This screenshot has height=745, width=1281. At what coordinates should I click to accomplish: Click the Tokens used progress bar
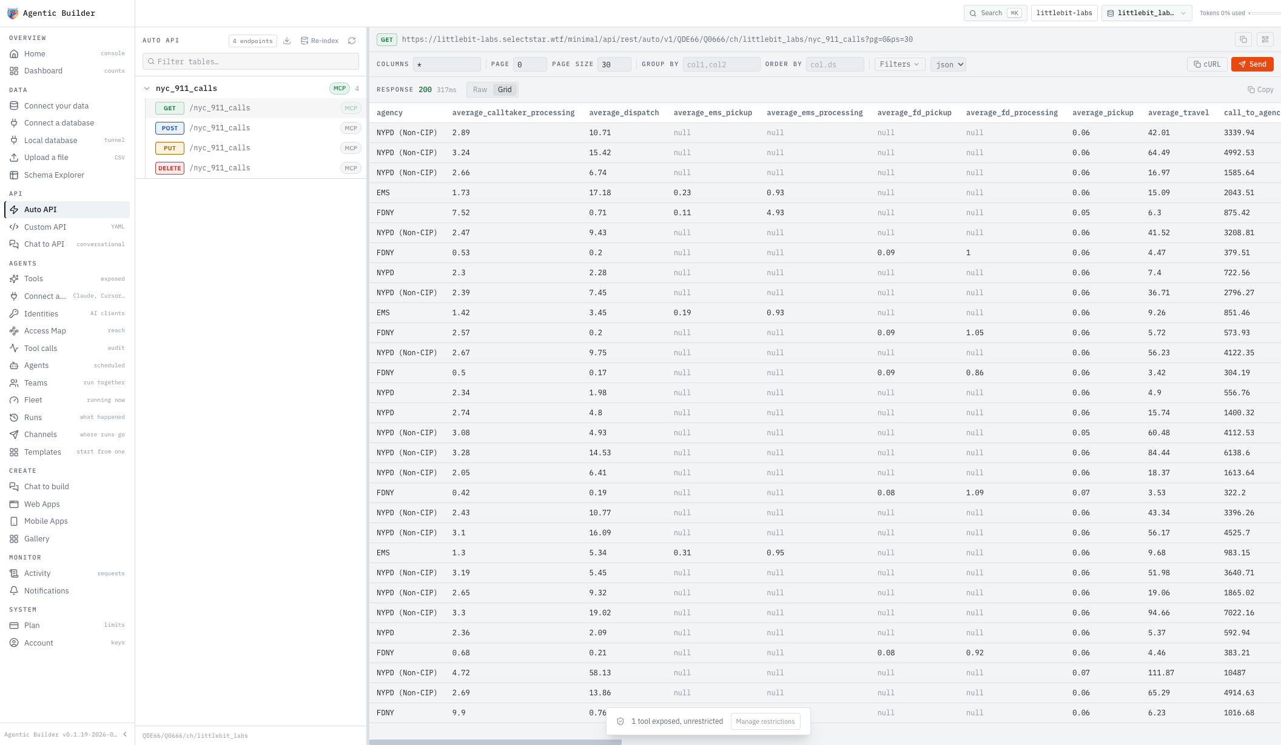coord(1265,13)
